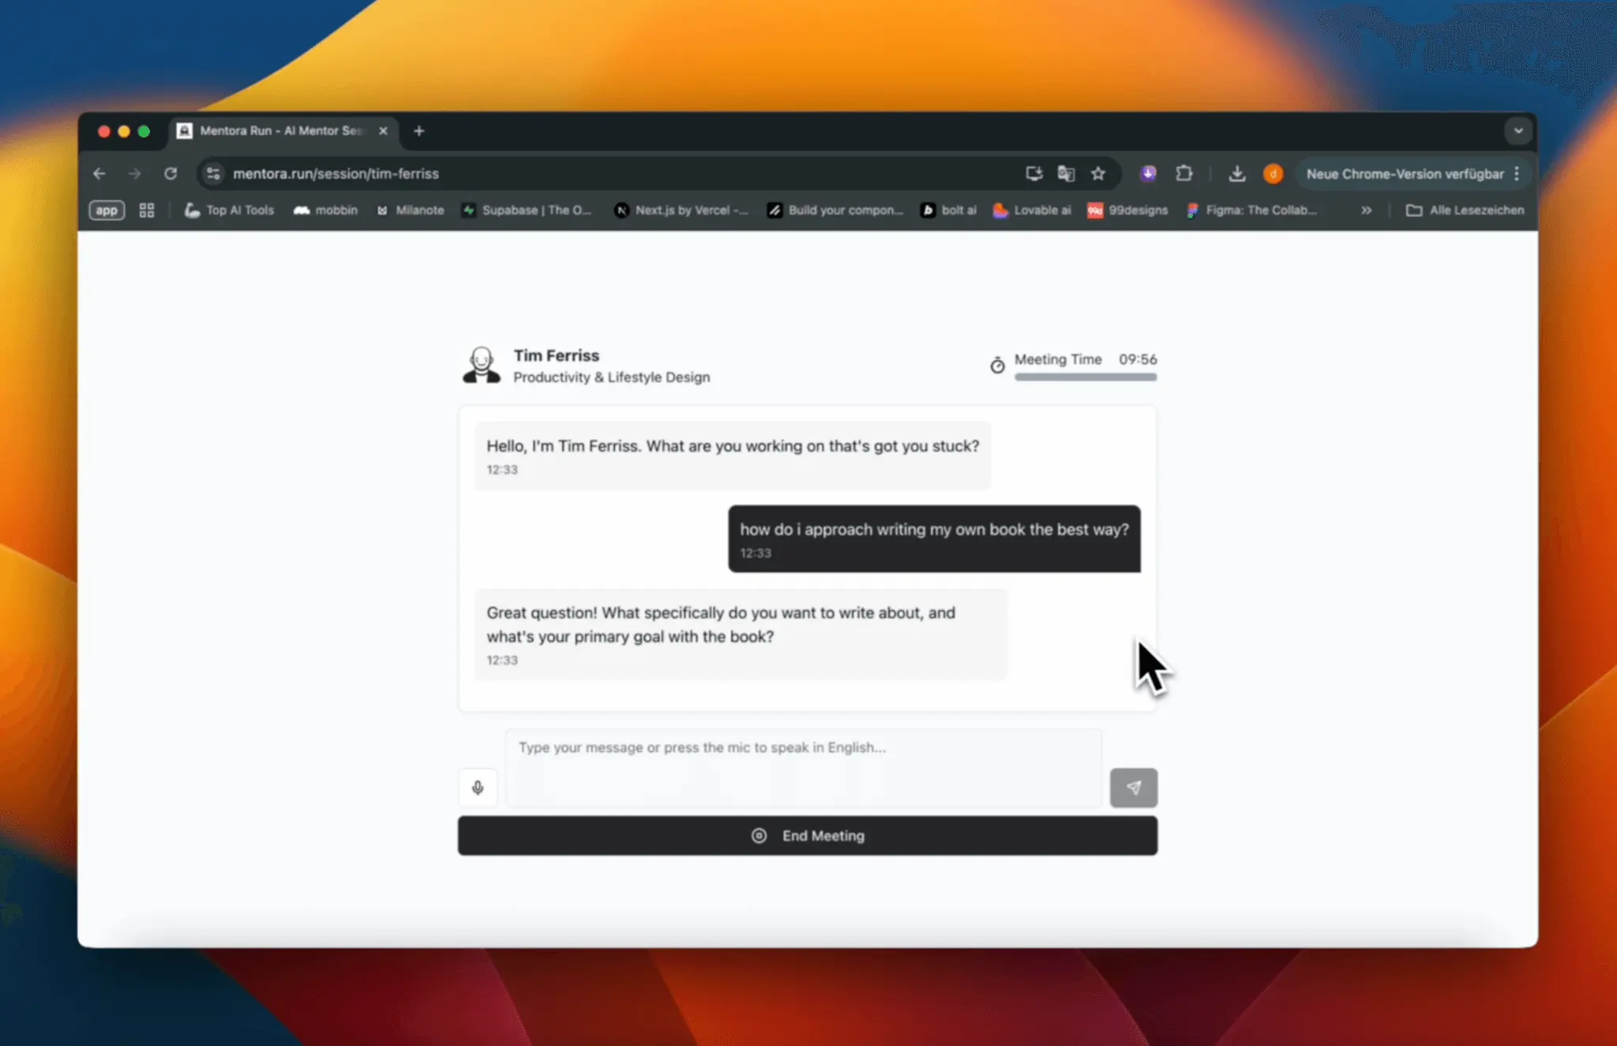Open the Chrome three-dot menu
Viewport: 1617px width, 1046px height.
pos(1517,174)
